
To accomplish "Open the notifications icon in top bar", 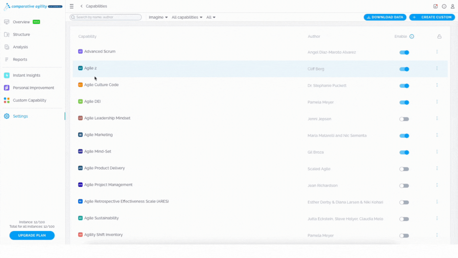I will tap(435, 6).
